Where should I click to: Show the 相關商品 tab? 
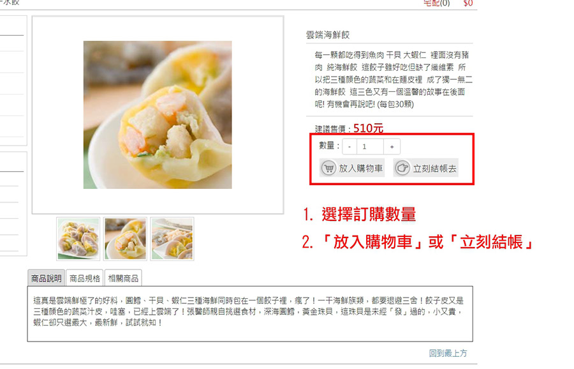point(123,278)
